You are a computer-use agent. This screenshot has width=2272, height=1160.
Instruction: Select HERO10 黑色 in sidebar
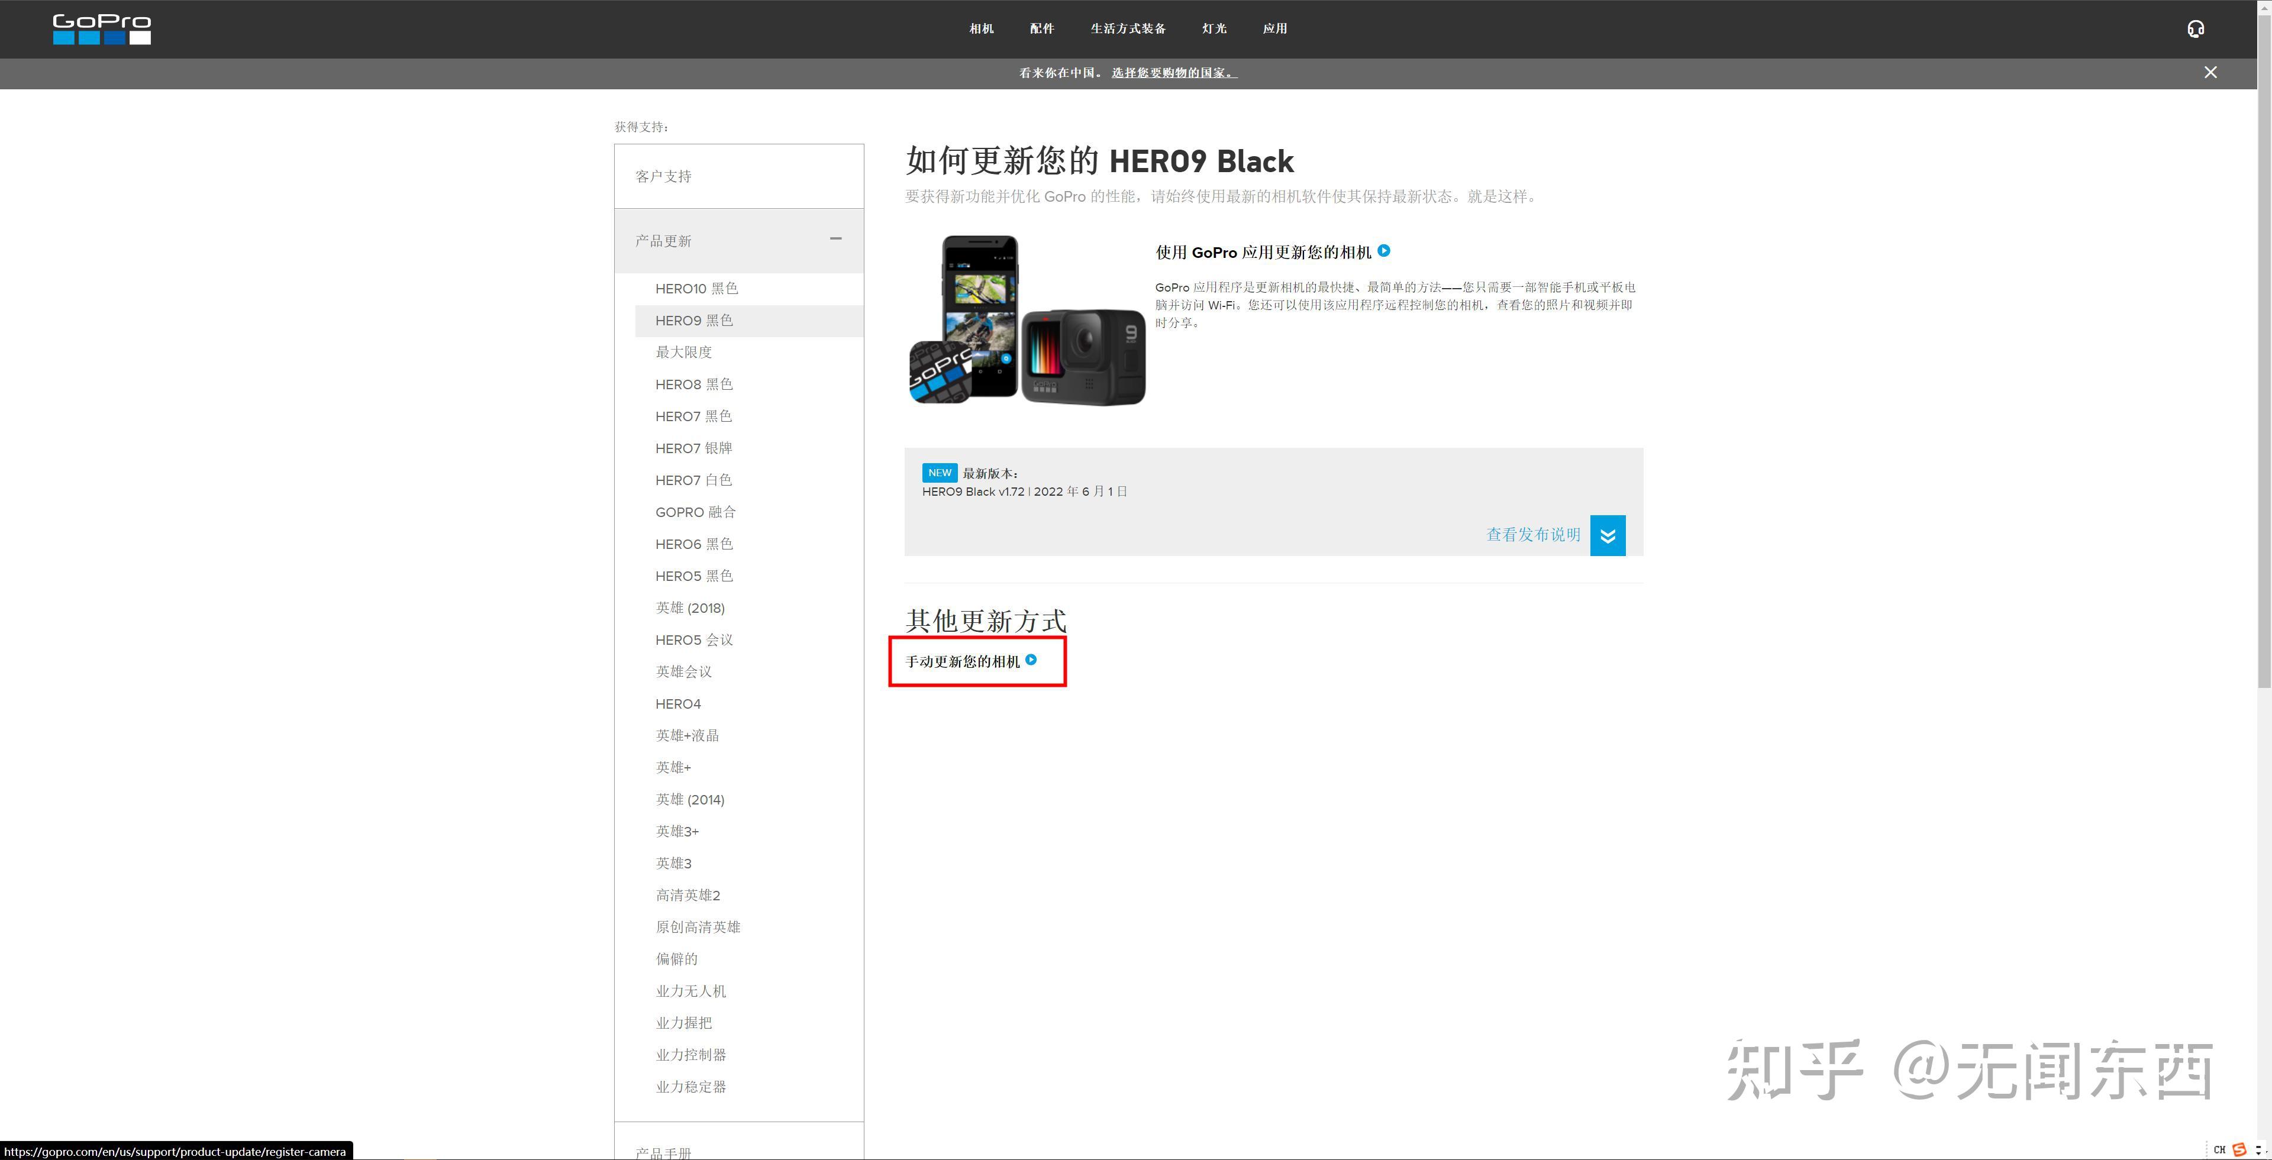tap(696, 288)
